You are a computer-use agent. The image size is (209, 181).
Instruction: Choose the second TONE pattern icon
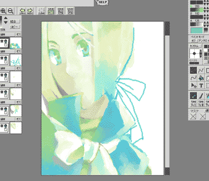pyautogui.click(x=201, y=103)
